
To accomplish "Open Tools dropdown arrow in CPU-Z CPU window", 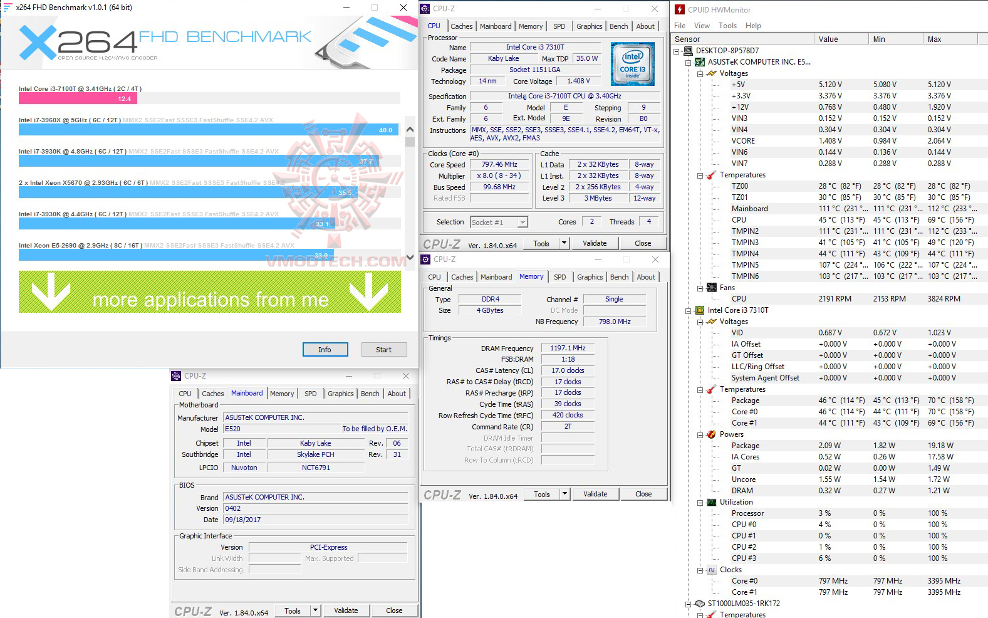I will click(564, 243).
